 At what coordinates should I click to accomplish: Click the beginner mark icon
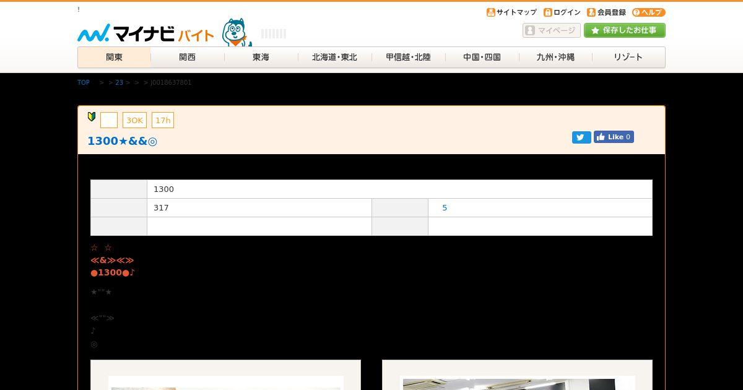[92, 117]
